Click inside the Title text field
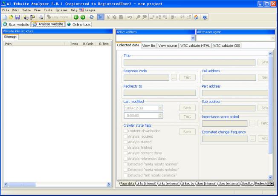This screenshot has width=278, height=196. [x=189, y=62]
